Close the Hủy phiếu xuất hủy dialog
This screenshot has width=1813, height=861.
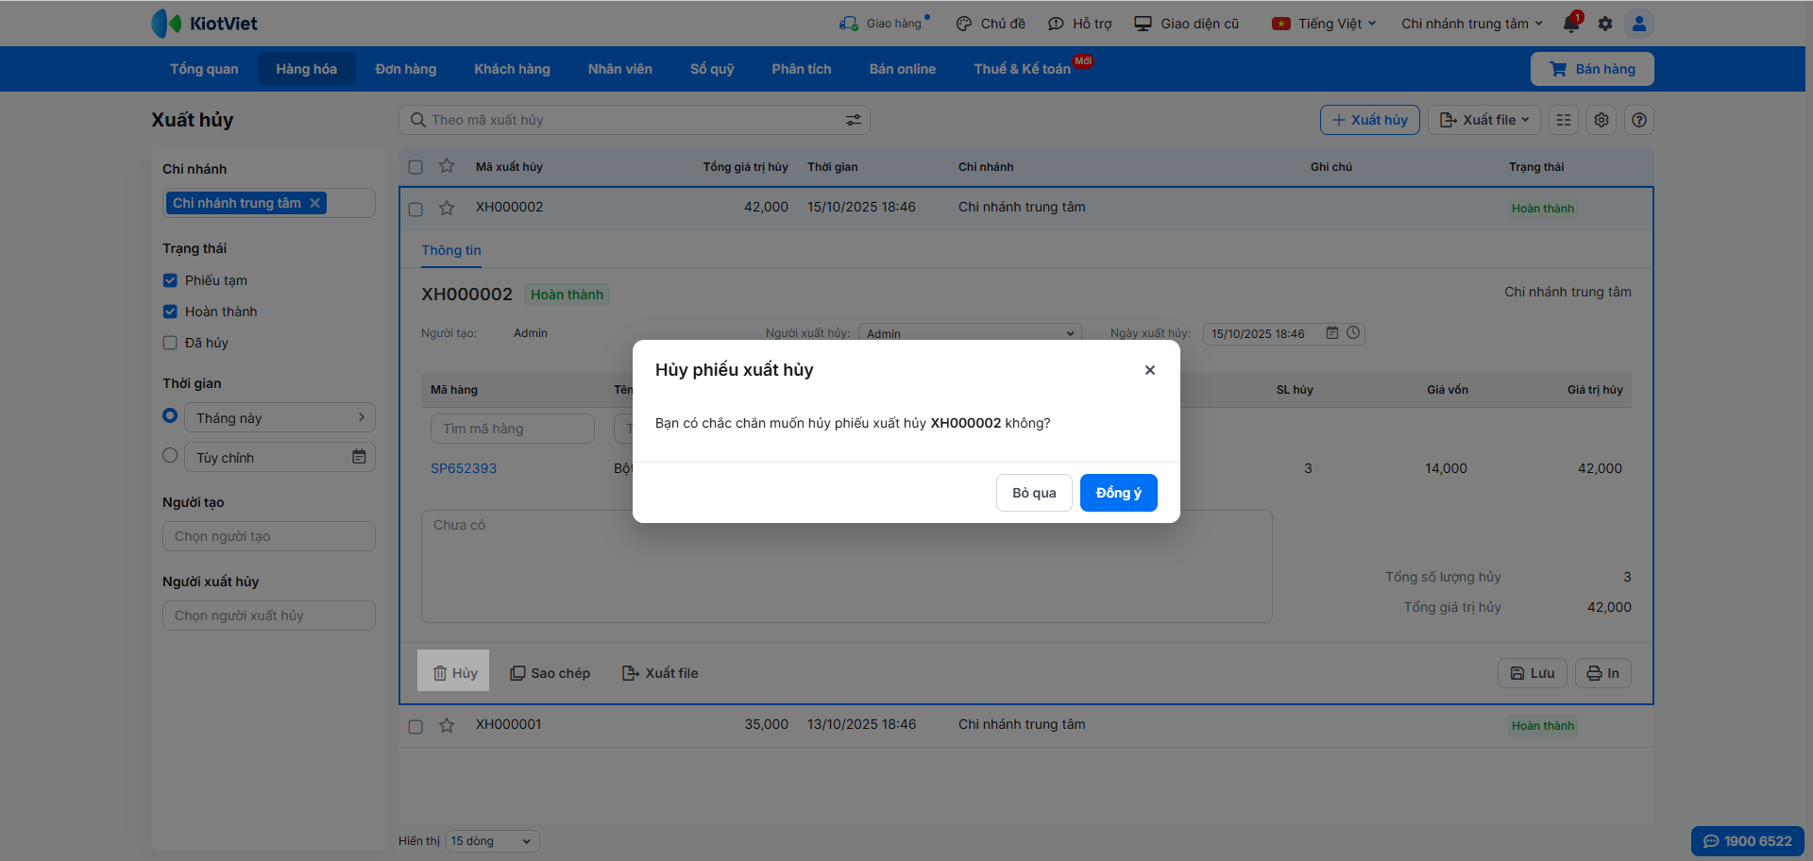[x=1150, y=370]
